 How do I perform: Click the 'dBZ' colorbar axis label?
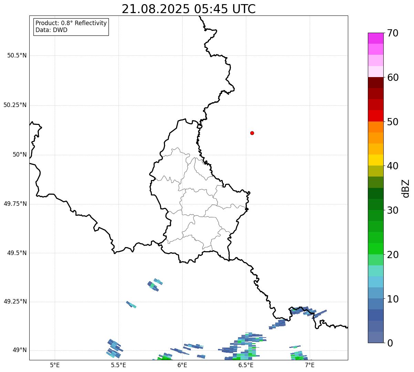[x=406, y=188]
